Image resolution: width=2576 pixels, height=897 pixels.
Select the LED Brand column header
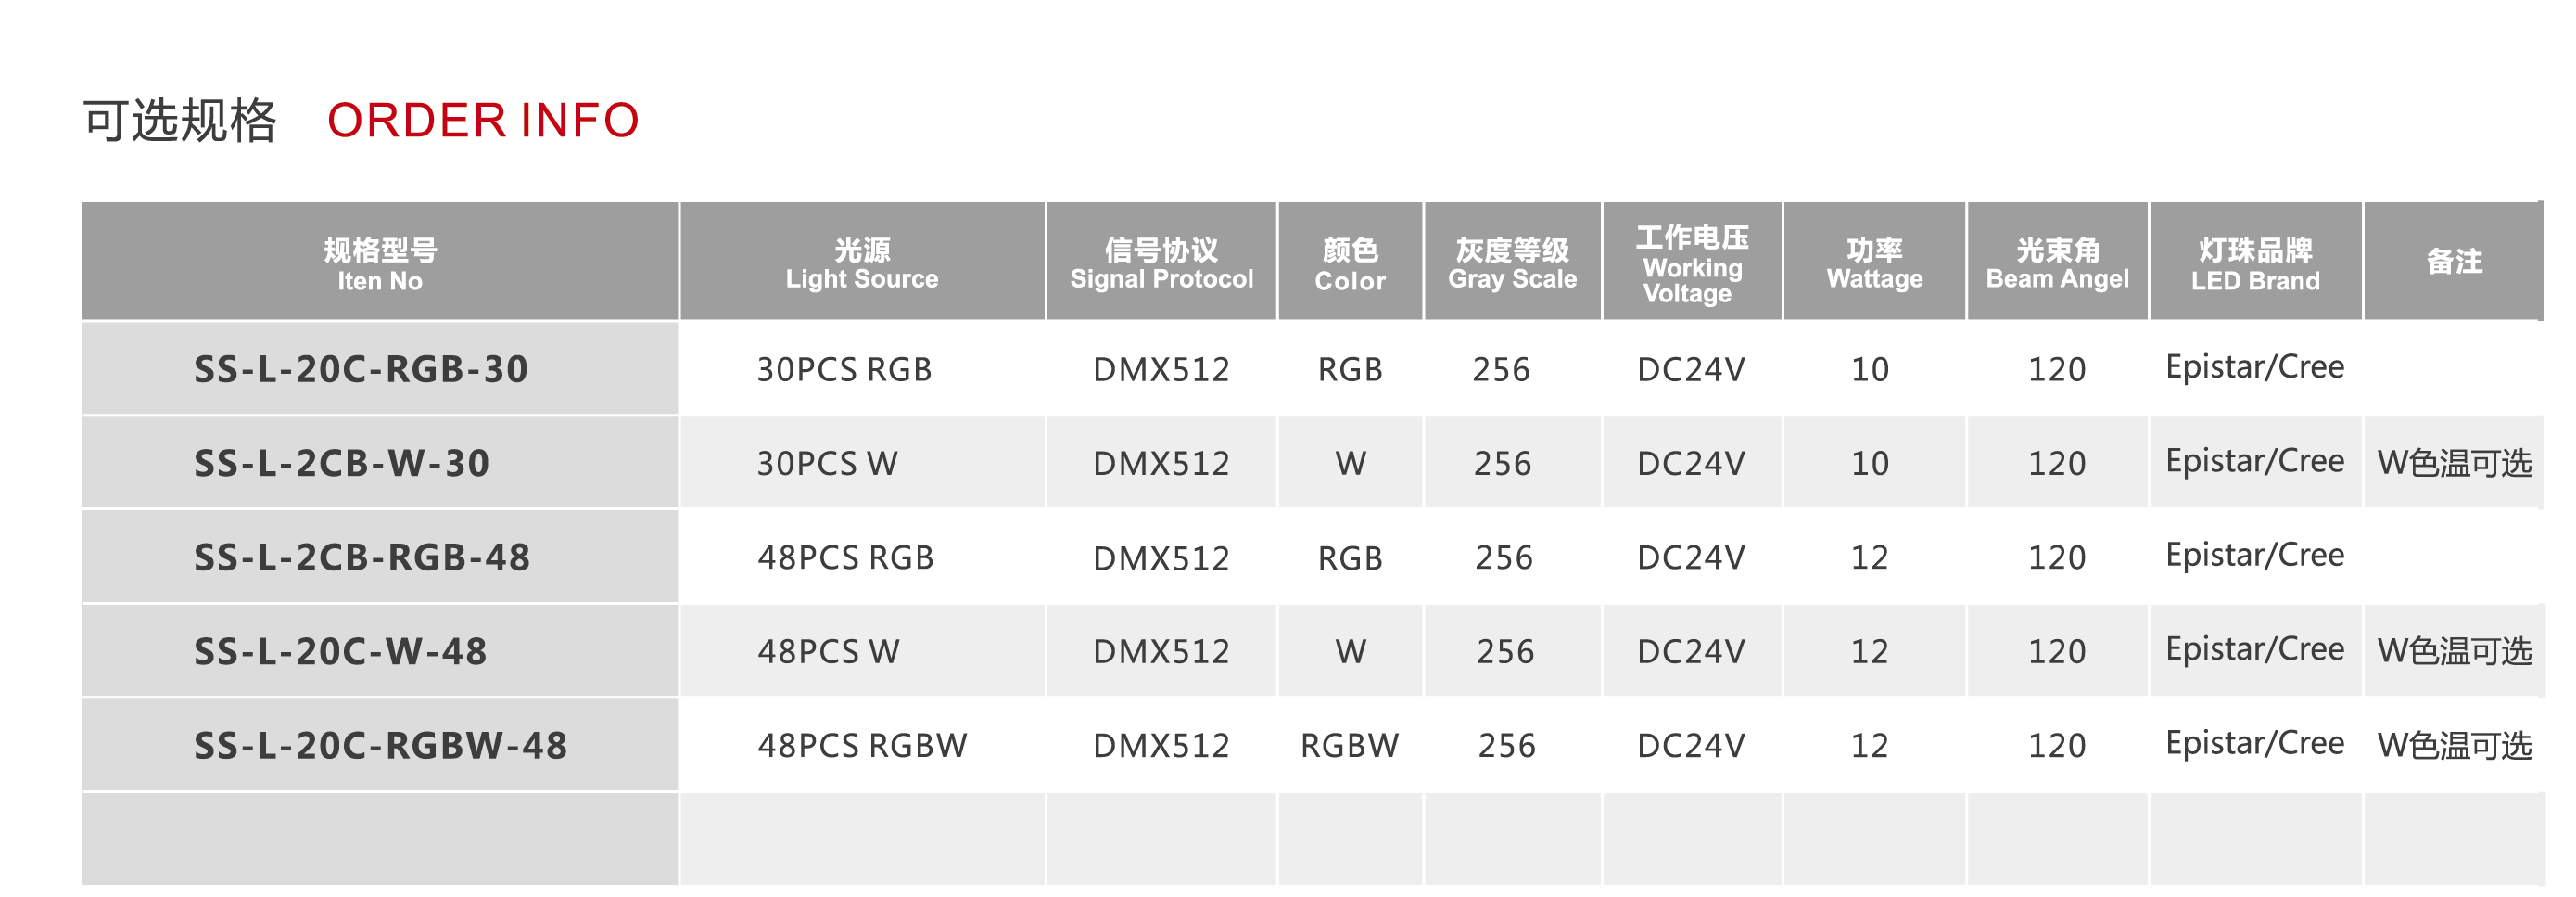pos(2255,263)
